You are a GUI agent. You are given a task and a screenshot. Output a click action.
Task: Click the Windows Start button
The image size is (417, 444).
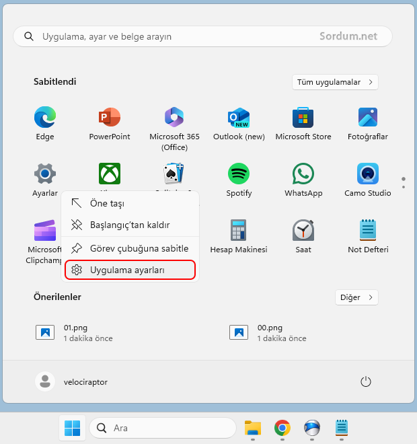pyautogui.click(x=72, y=428)
